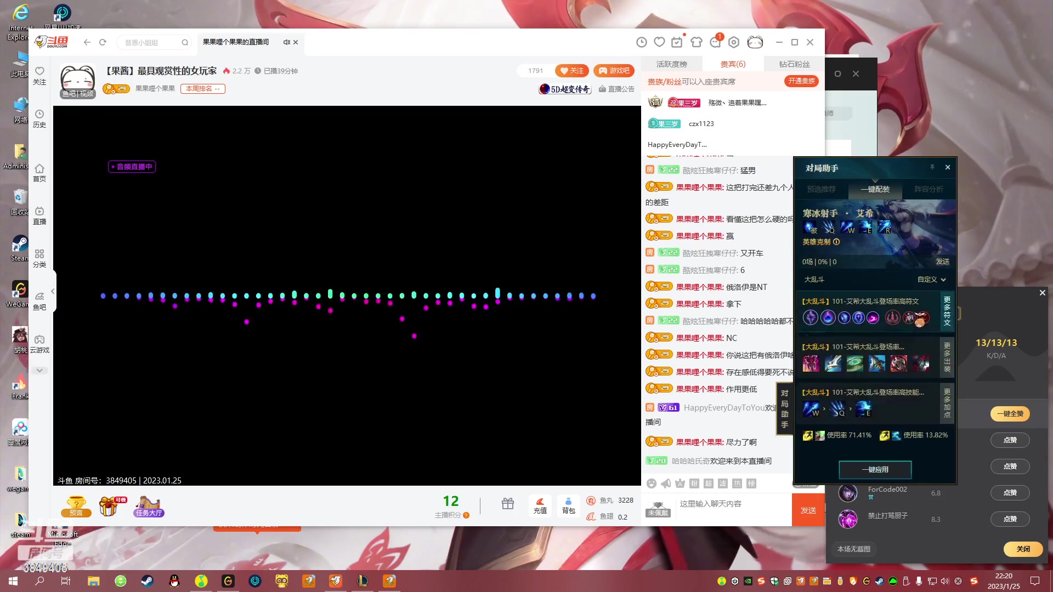1053x592 pixels.
Task: Open megaphone broadcast icon in chat toolbar
Action: (666, 483)
